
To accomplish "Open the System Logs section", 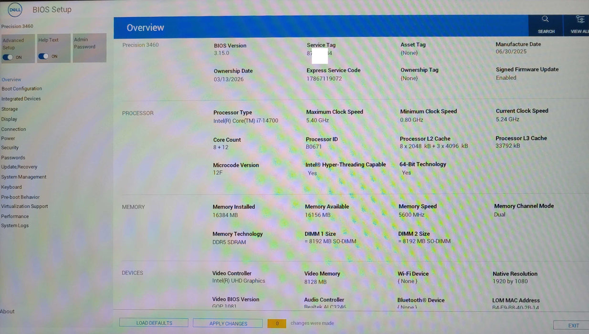I will tap(15, 226).
